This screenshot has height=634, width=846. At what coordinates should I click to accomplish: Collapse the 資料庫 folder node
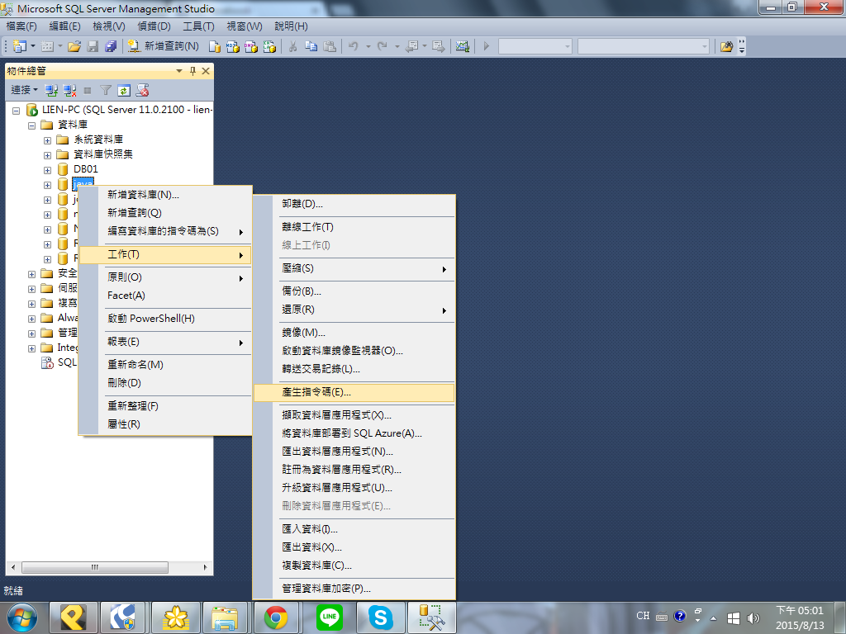click(x=32, y=125)
